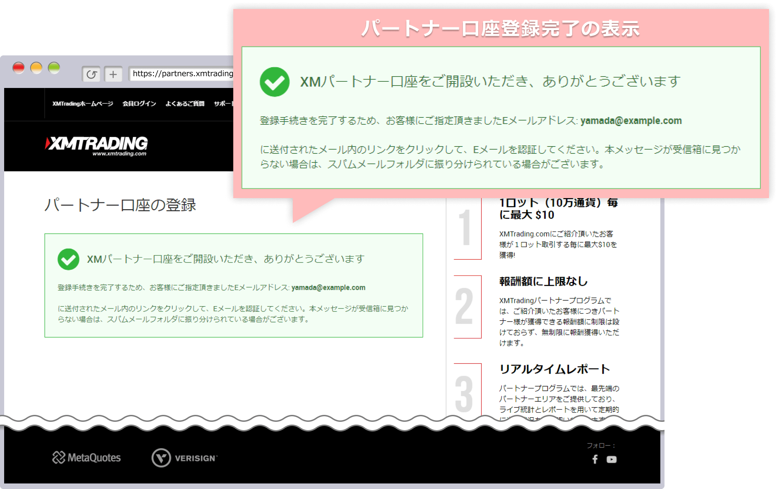Click the 報酬額に上限なし heading
The height and width of the screenshot is (489, 778).
point(543,282)
